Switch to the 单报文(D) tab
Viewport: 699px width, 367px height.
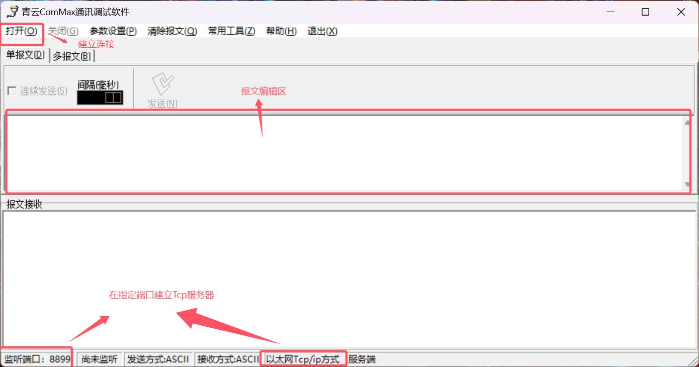coord(26,55)
